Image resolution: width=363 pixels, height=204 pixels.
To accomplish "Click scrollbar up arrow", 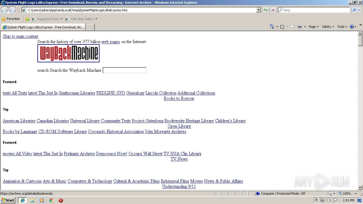I will (360, 34).
